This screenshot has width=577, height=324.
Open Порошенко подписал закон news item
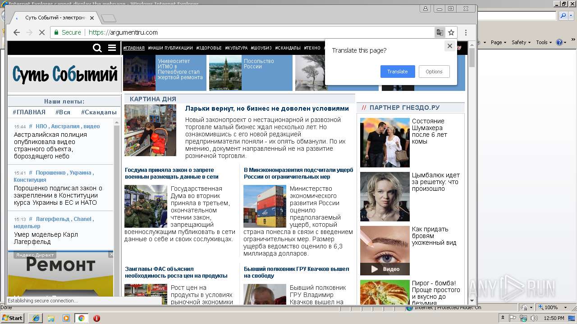click(x=58, y=195)
